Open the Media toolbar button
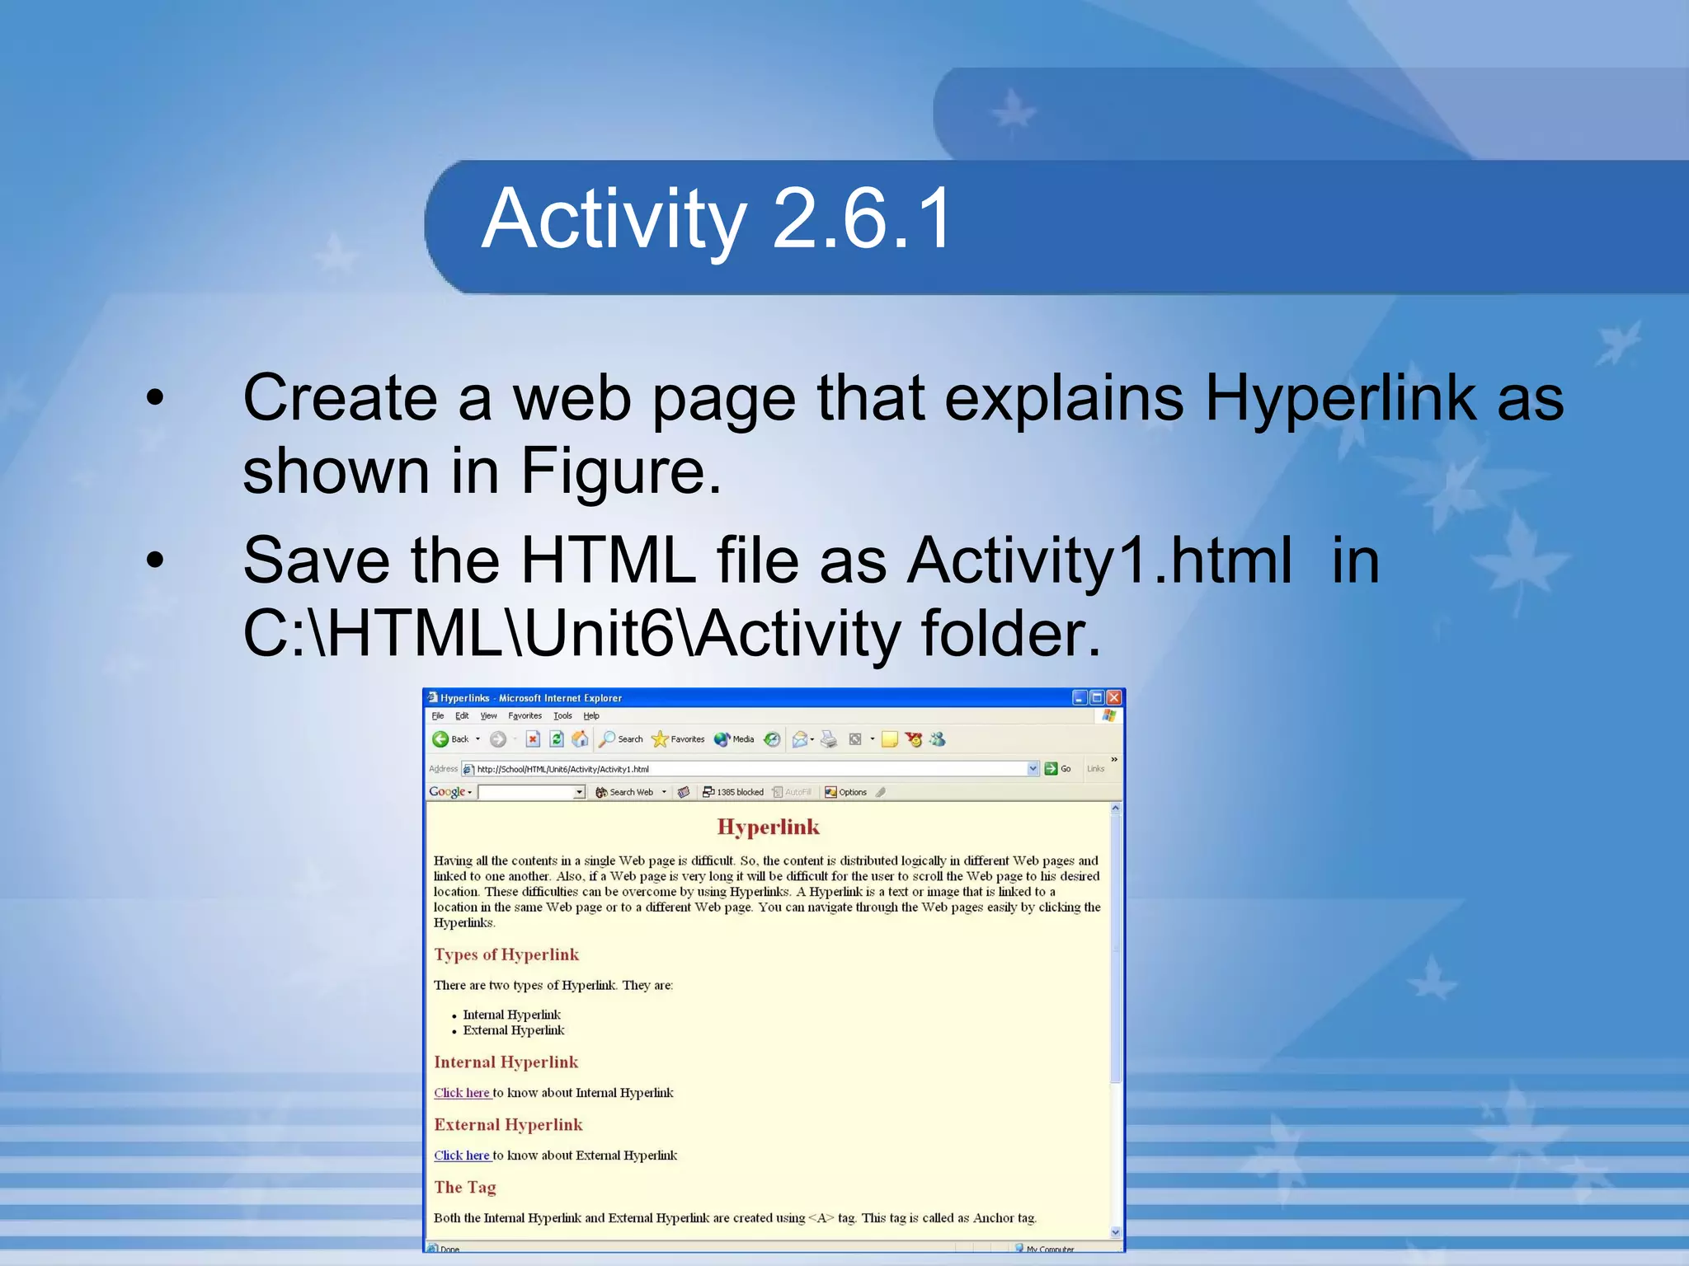 pos(734,739)
